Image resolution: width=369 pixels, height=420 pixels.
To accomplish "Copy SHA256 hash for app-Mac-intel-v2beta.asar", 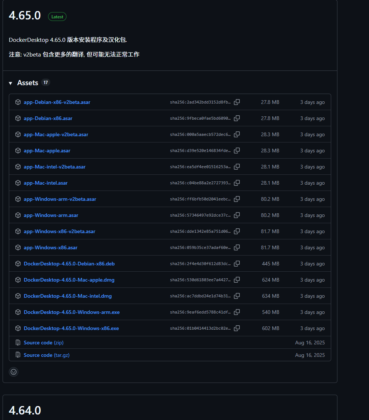I will [x=237, y=167].
